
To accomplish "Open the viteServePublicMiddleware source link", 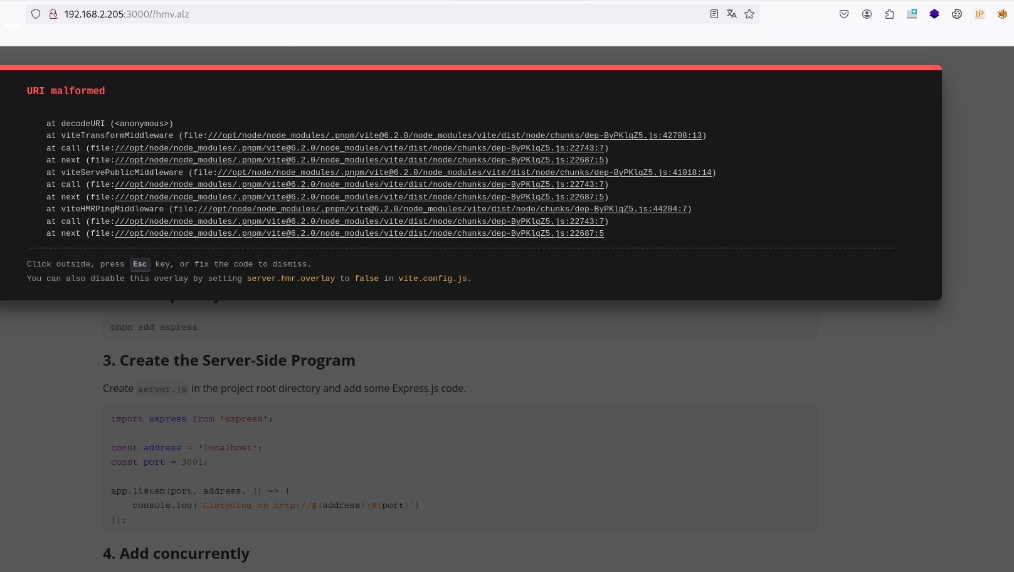I will point(464,172).
